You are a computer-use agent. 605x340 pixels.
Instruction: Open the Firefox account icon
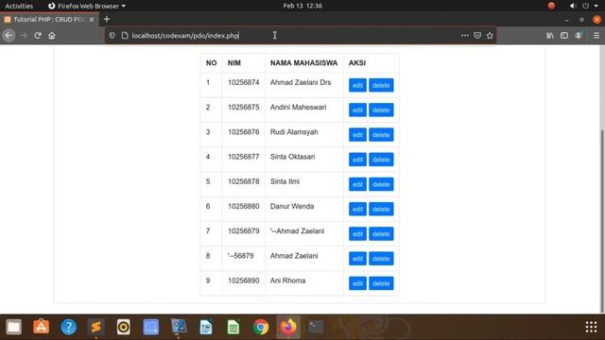tap(579, 36)
